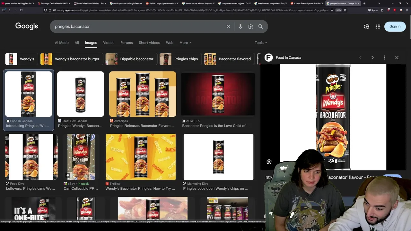The height and width of the screenshot is (231, 411).
Task: Select the Wendy's filter chip
Action: tap(22, 59)
